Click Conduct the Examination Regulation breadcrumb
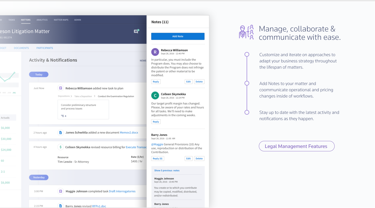 (x=116, y=96)
